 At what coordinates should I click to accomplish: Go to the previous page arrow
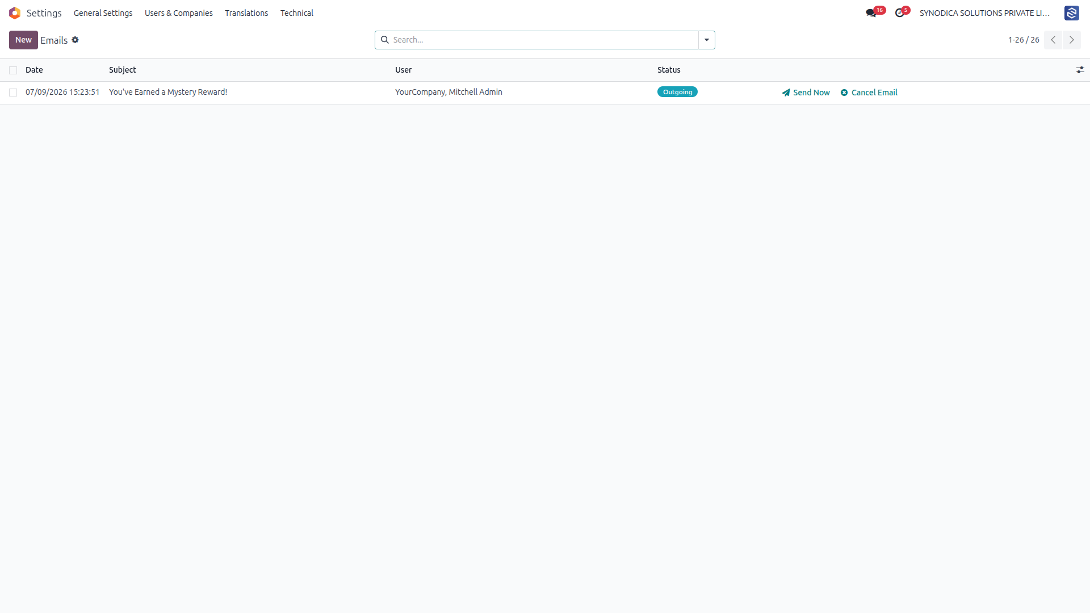[x=1053, y=40]
